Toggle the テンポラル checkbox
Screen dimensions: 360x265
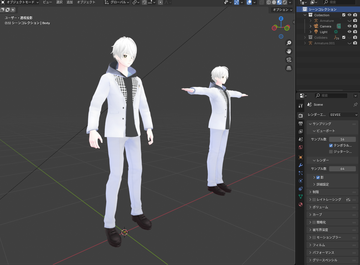(331, 146)
